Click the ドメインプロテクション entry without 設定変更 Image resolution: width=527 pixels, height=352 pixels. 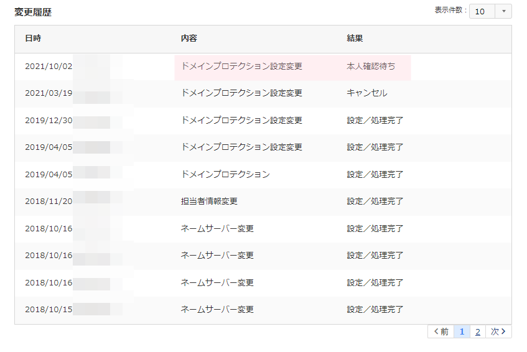pos(225,174)
